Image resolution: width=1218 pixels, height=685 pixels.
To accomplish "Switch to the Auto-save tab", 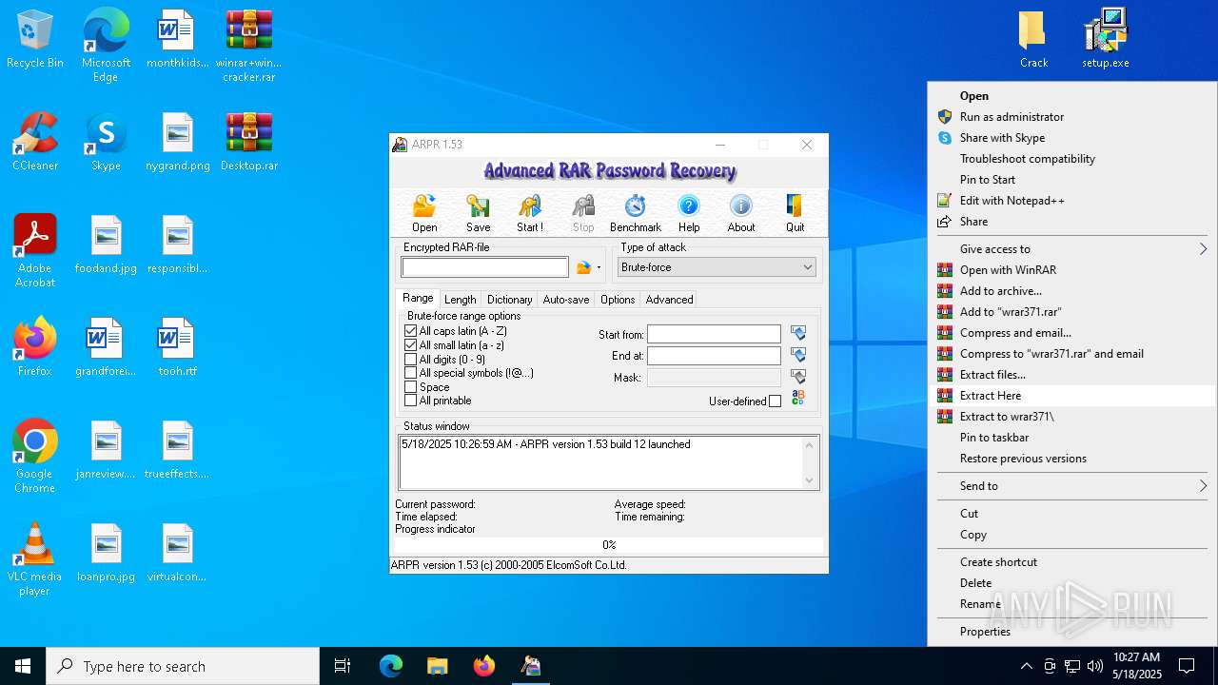I will tap(565, 300).
